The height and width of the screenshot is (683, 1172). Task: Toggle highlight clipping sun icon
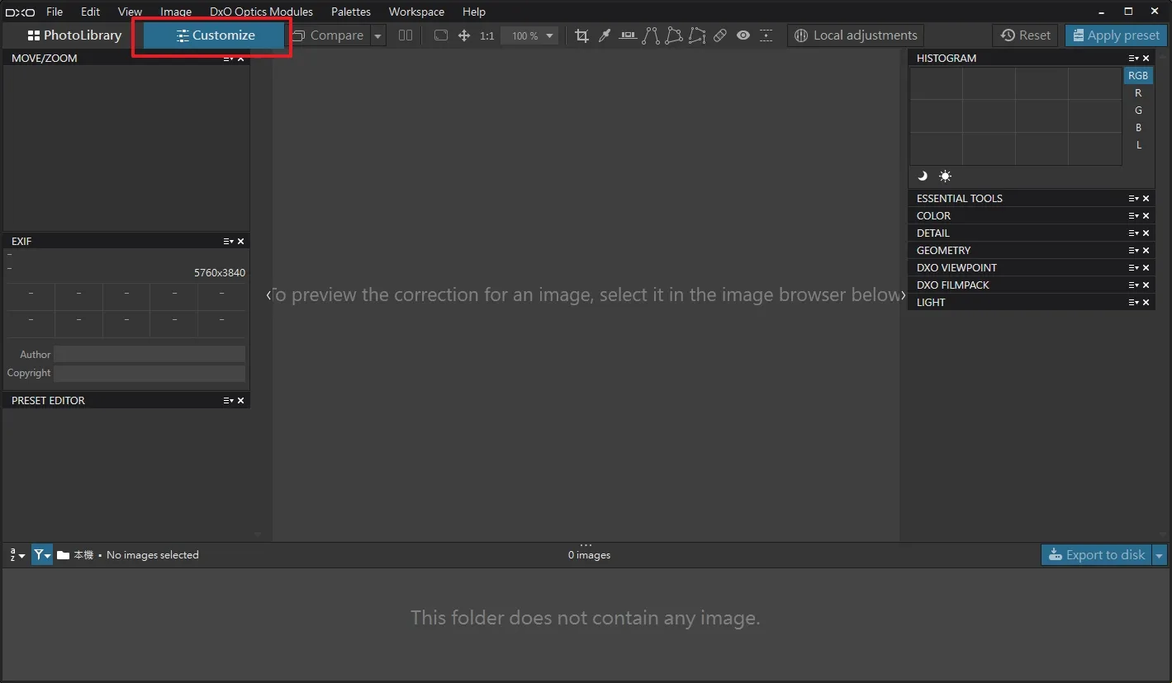(945, 176)
